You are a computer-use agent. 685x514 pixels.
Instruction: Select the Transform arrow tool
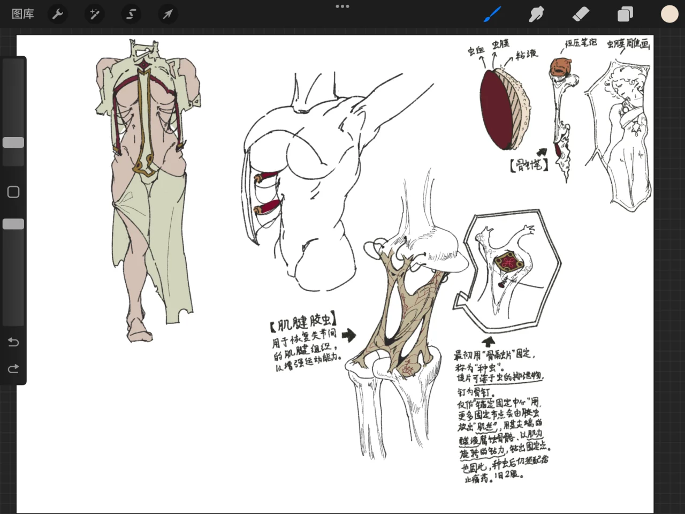coord(168,14)
